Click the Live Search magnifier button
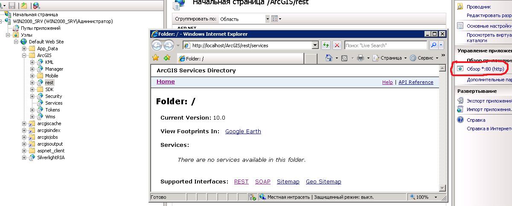The height and width of the screenshot is (206, 512). pyautogui.click(x=433, y=45)
